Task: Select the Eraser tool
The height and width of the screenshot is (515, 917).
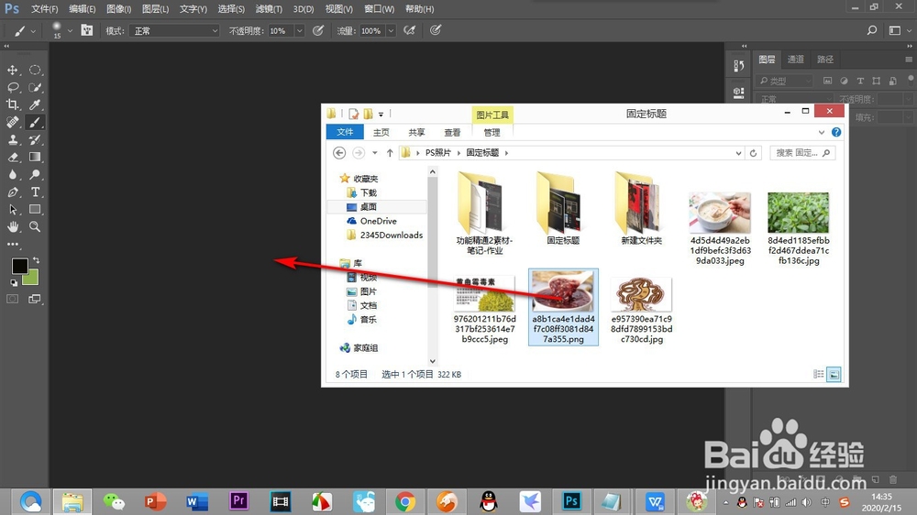Action: point(12,158)
